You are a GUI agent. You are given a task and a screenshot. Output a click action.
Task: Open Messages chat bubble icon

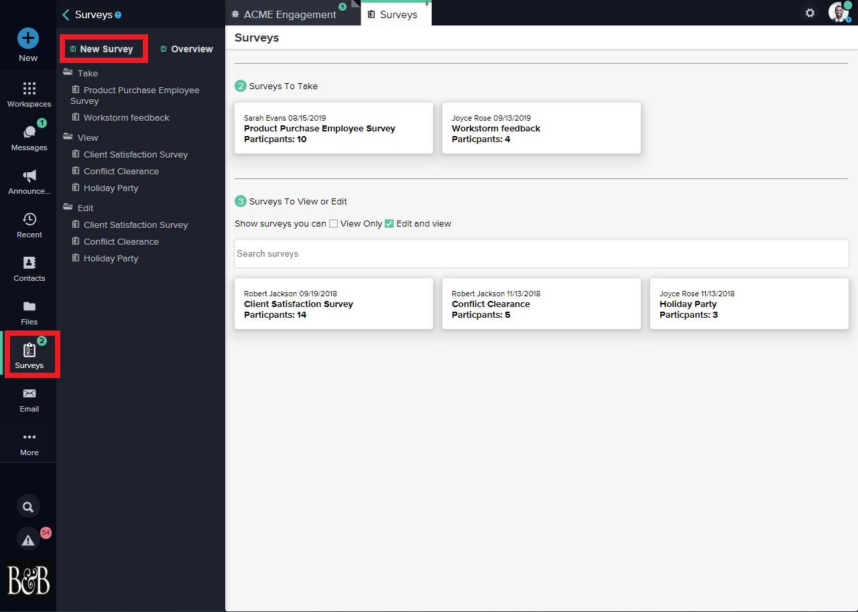pyautogui.click(x=29, y=132)
